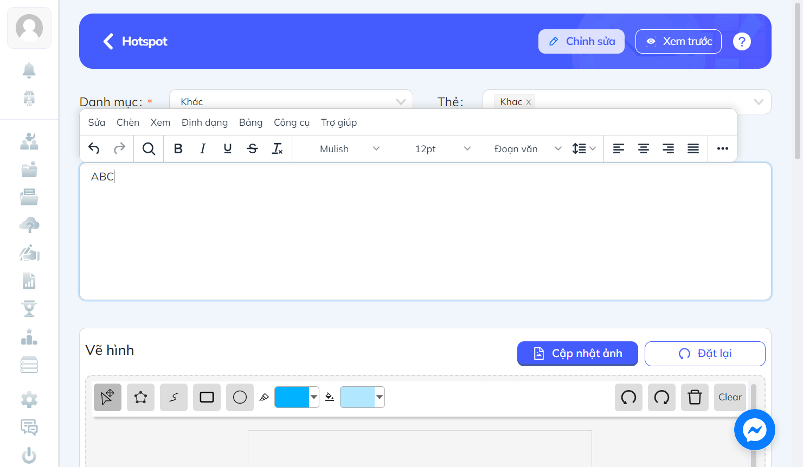Go back using Hotspot arrow
The image size is (803, 467).
pyautogui.click(x=108, y=41)
